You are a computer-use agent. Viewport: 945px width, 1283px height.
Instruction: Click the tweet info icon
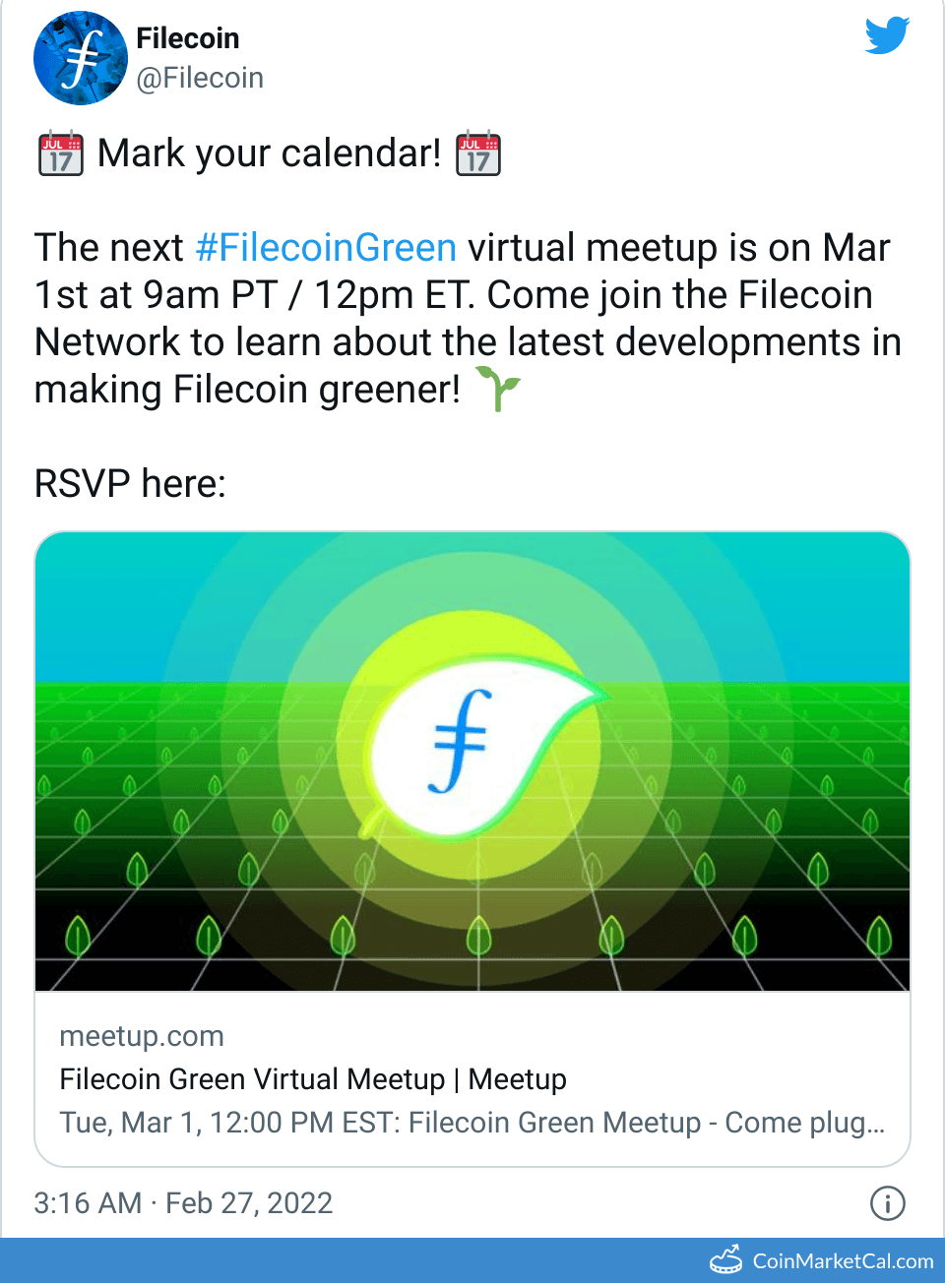click(887, 1202)
